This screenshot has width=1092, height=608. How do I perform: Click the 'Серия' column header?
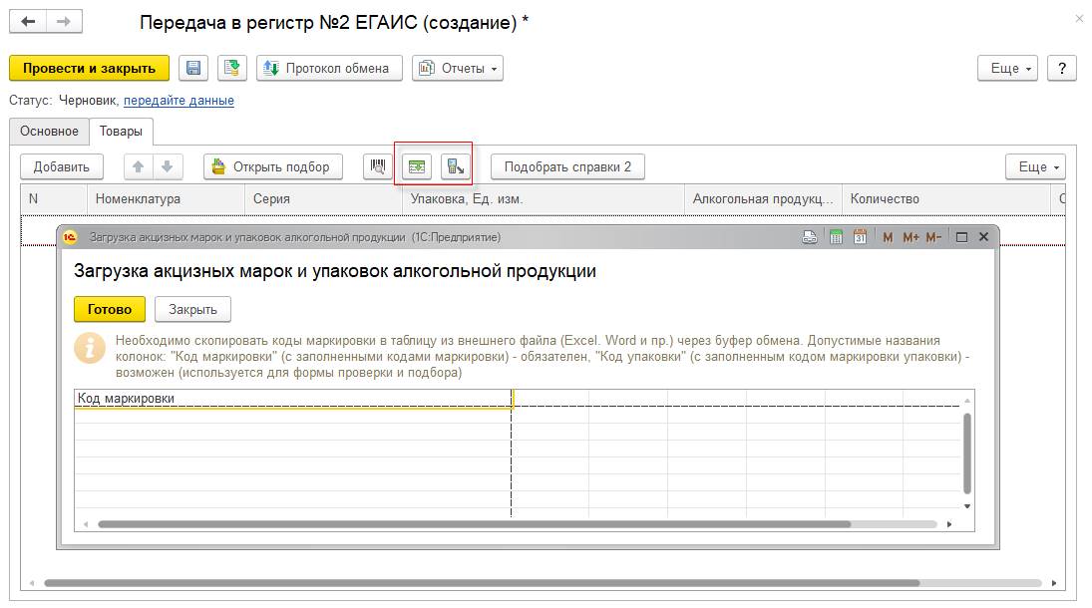pyautogui.click(x=323, y=199)
